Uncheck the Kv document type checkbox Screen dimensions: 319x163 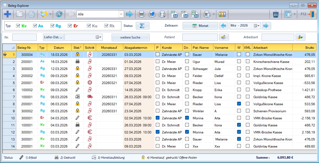(x=18, y=26)
